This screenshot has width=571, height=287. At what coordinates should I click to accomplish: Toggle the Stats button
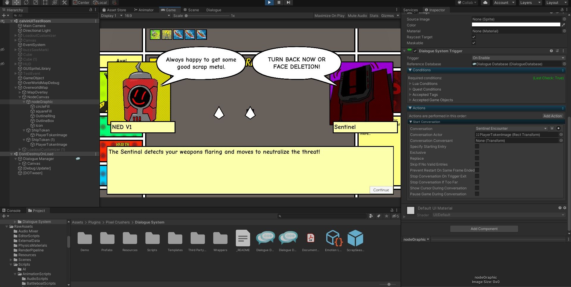[374, 16]
